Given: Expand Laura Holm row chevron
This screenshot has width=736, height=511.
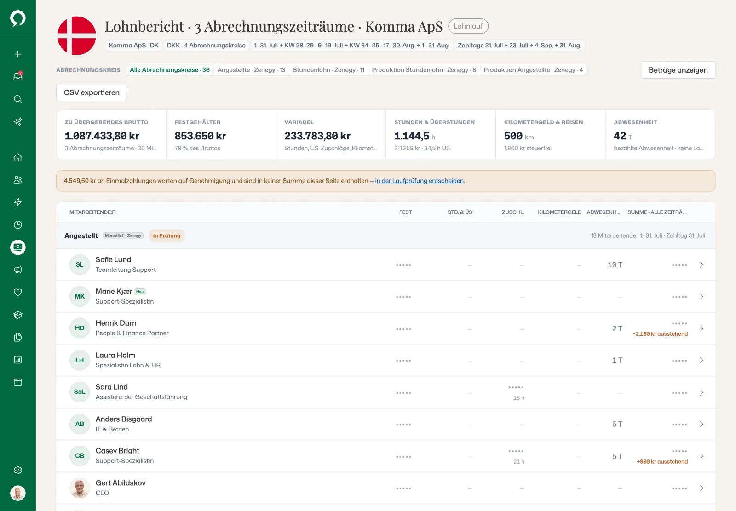Looking at the screenshot, I should pyautogui.click(x=701, y=360).
